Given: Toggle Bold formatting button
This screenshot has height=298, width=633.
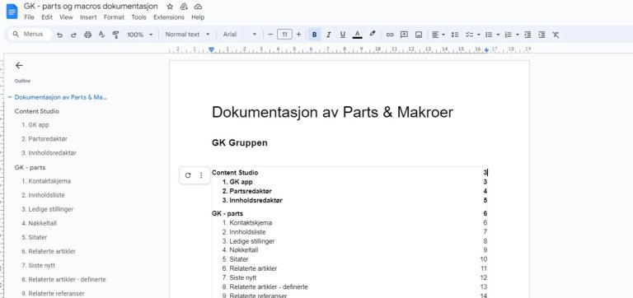Looking at the screenshot, I should [315, 35].
